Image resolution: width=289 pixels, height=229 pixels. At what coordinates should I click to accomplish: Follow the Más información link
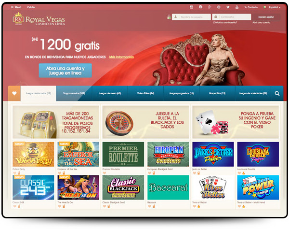click(121, 57)
